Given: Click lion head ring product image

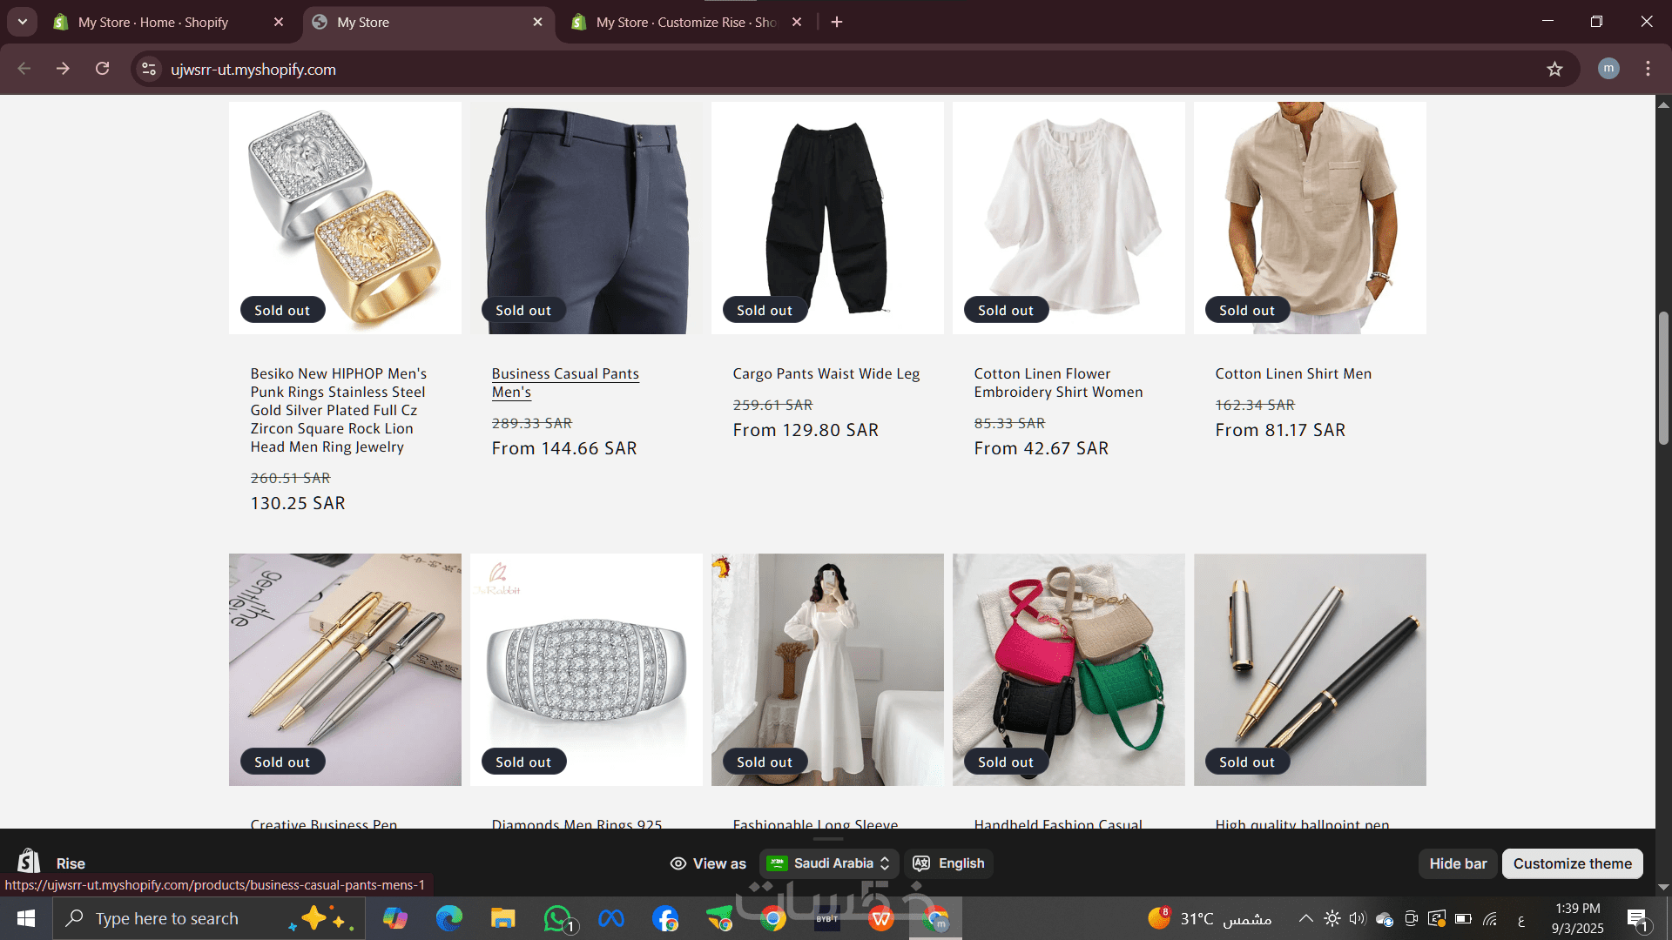Looking at the screenshot, I should click(345, 218).
